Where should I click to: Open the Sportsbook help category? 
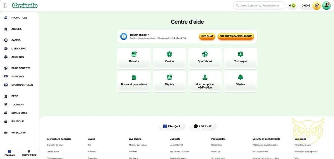[x=205, y=58]
